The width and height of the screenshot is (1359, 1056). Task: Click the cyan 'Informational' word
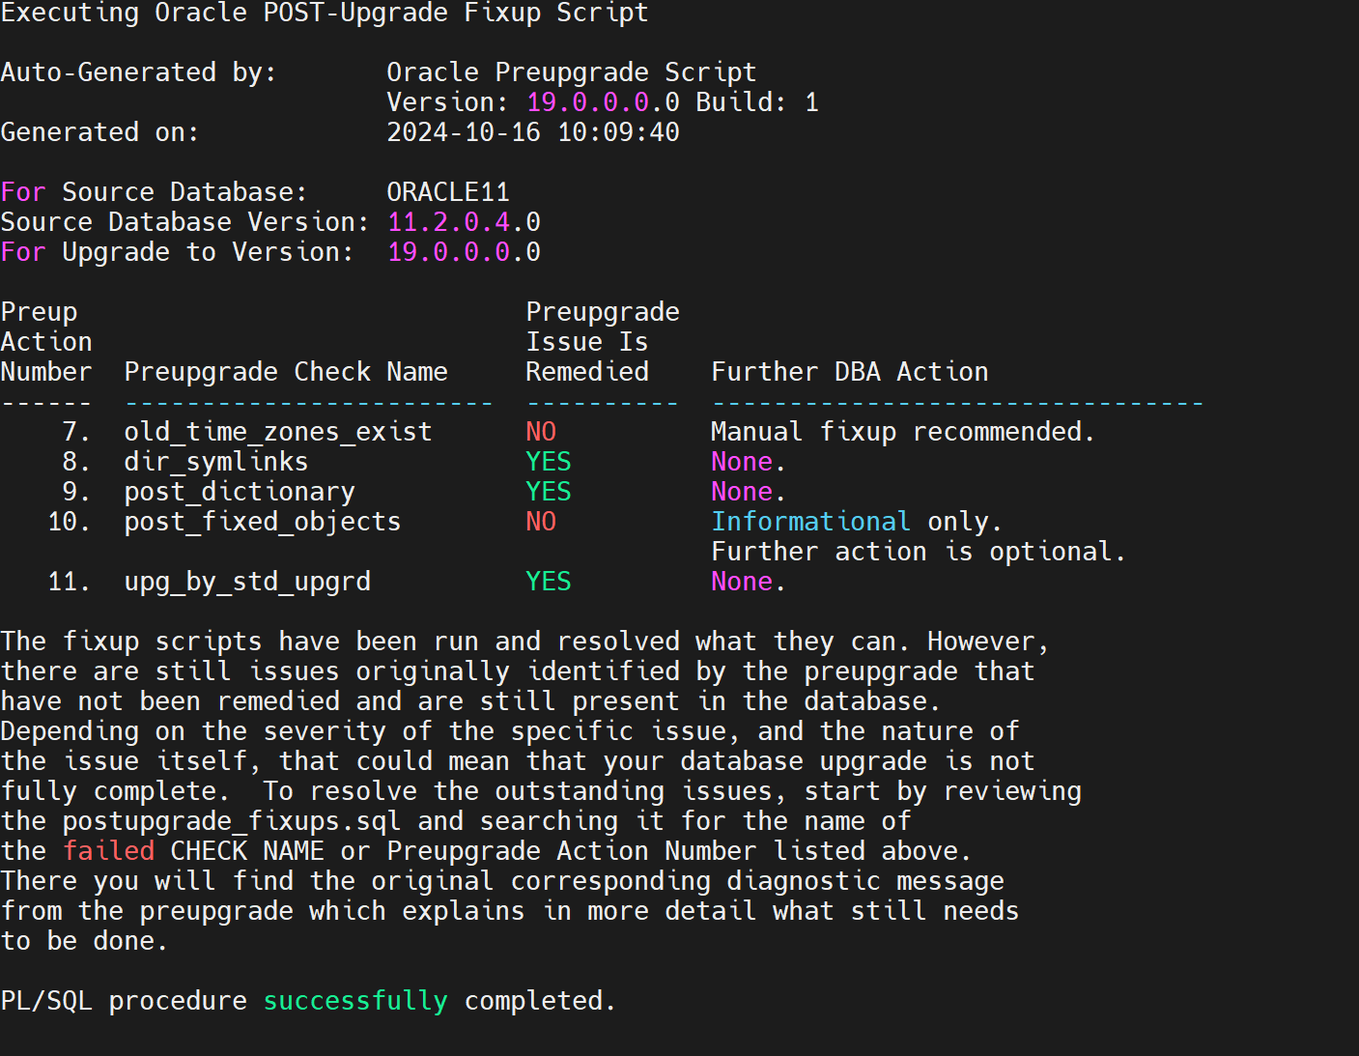point(811,522)
